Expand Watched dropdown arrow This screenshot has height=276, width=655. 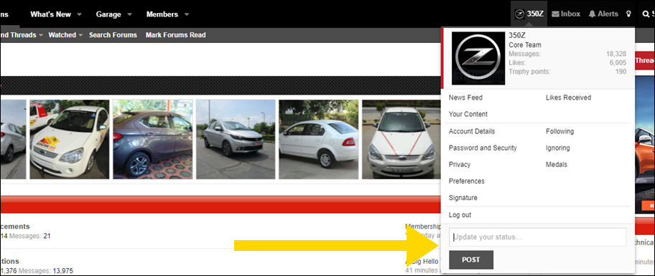[80, 35]
